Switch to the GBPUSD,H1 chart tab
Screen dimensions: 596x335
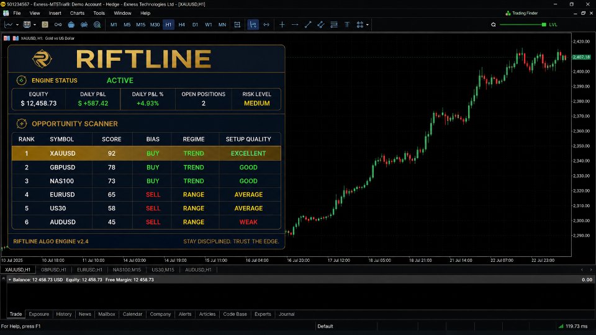pos(53,270)
